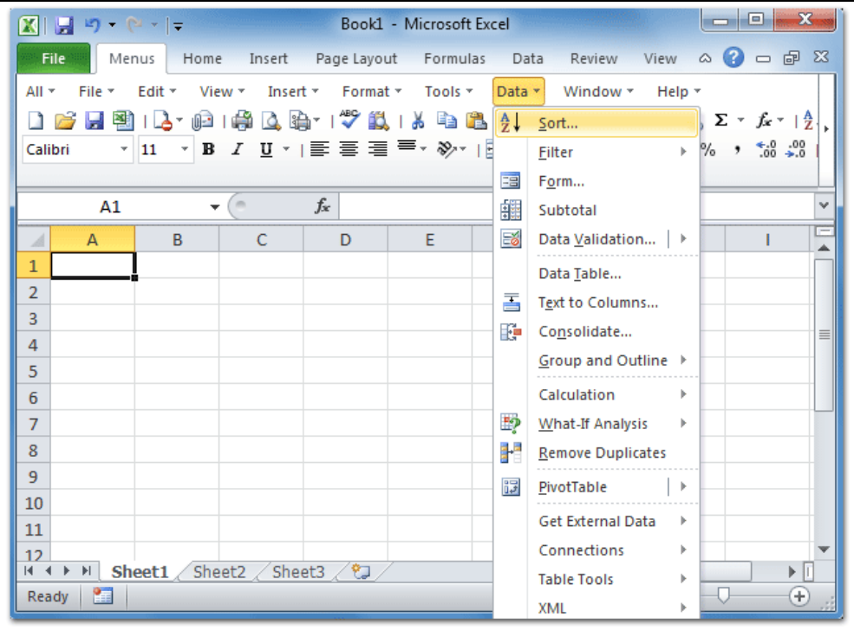Click the Open folder icon
Viewport: 854px width, 631px height.
pyautogui.click(x=65, y=120)
